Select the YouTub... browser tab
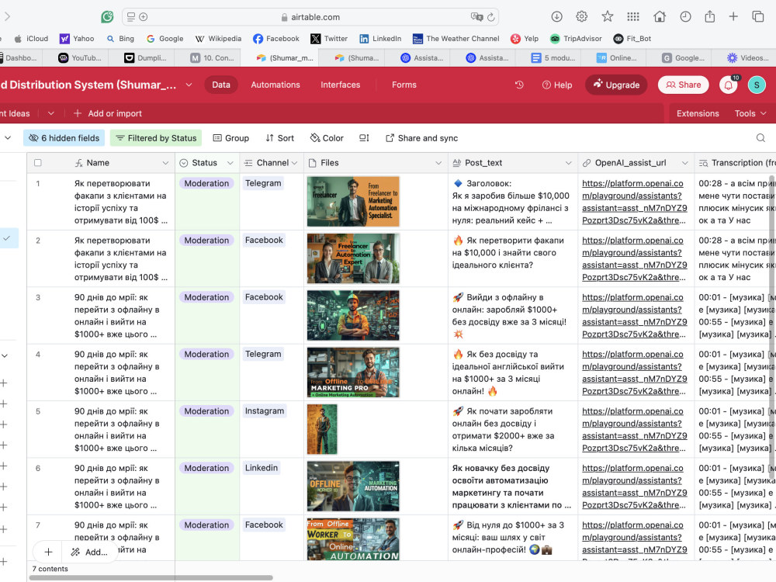The width and height of the screenshot is (776, 582). pyautogui.click(x=80, y=58)
